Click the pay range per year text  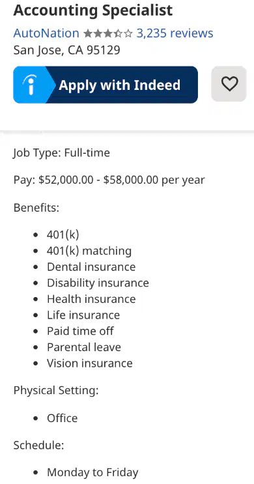click(x=109, y=180)
